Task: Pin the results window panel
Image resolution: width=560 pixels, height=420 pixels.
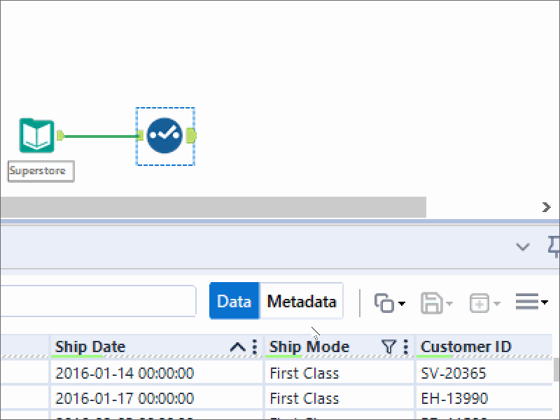Action: pyautogui.click(x=553, y=246)
